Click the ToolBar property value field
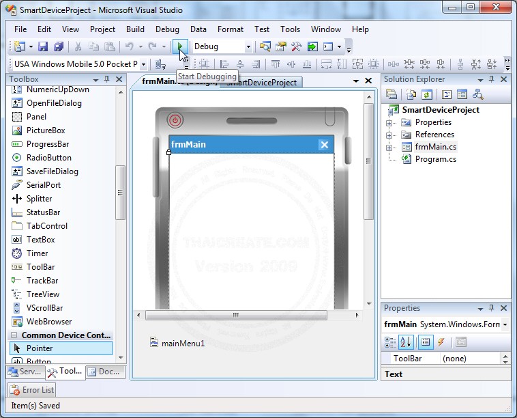517x418 pixels. pyautogui.click(x=471, y=359)
